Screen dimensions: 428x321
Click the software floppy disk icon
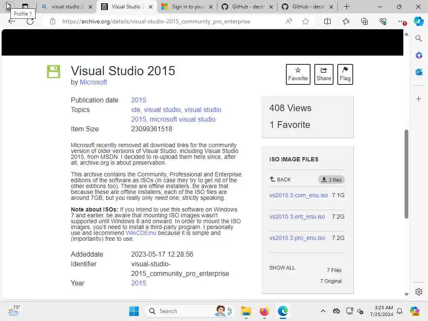(x=53, y=71)
